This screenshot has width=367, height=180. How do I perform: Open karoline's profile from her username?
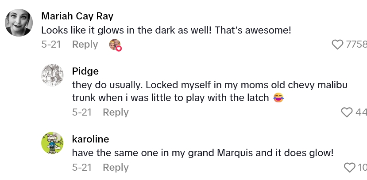(x=90, y=139)
